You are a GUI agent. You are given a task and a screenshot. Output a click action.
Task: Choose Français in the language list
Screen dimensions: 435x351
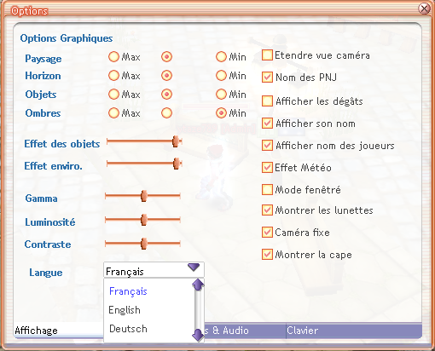128,291
